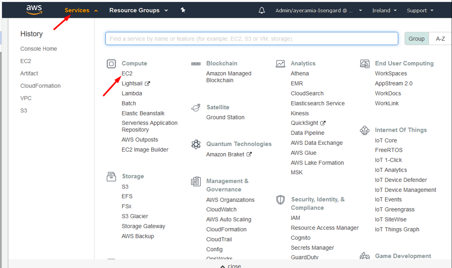Click the find a service search field
452x268 pixels.
252,39
